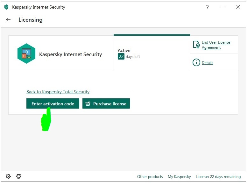Click the 22 days left badge
This screenshot has height=184, width=247.
tap(121, 56)
